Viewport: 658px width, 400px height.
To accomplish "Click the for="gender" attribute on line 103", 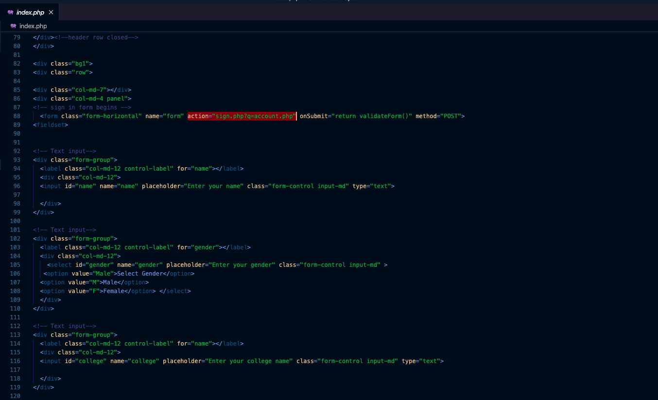I will [x=198, y=247].
